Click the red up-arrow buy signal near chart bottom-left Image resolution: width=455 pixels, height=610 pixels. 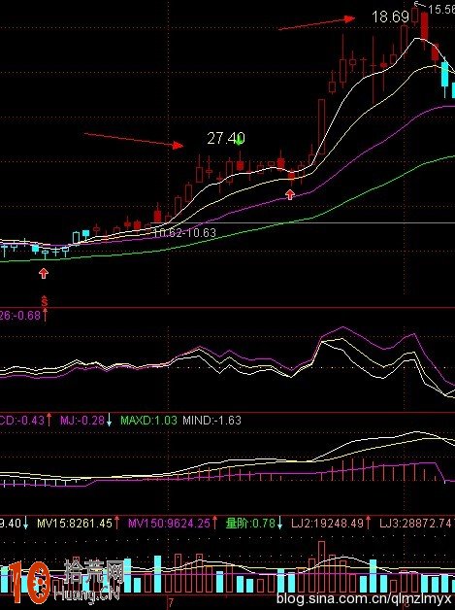coord(44,273)
